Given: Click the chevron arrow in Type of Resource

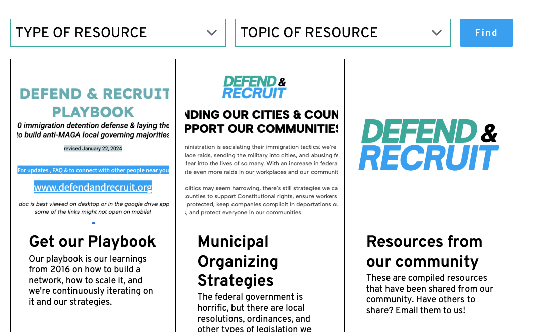Looking at the screenshot, I should [x=212, y=33].
